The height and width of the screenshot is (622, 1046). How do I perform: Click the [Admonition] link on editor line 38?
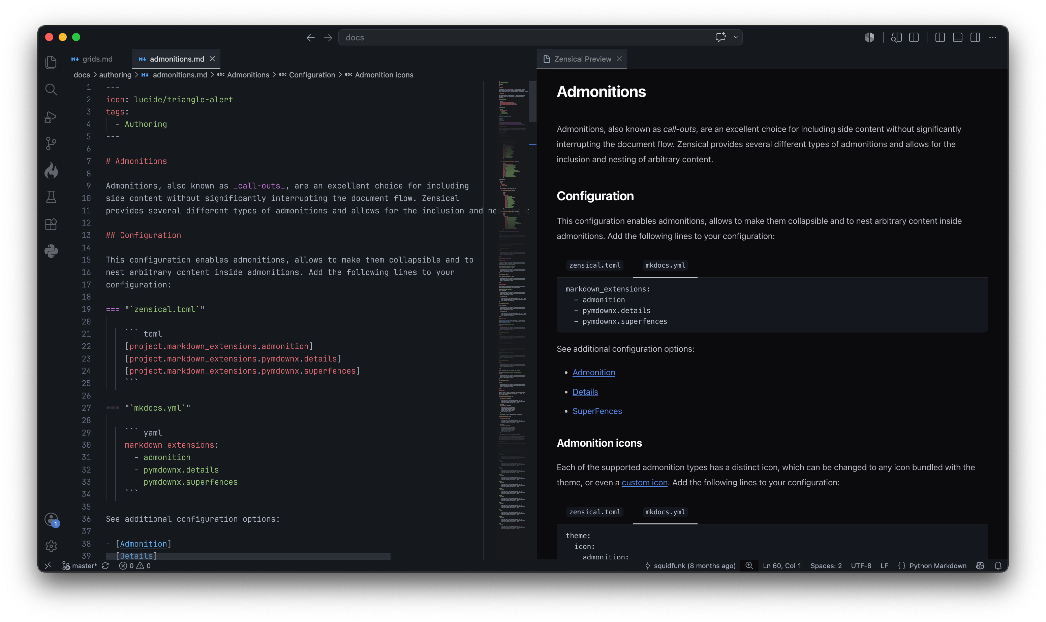(x=144, y=544)
